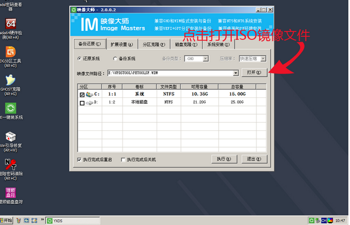Close the 映像大师 window
The width and height of the screenshot is (350, 225).
coord(270,10)
